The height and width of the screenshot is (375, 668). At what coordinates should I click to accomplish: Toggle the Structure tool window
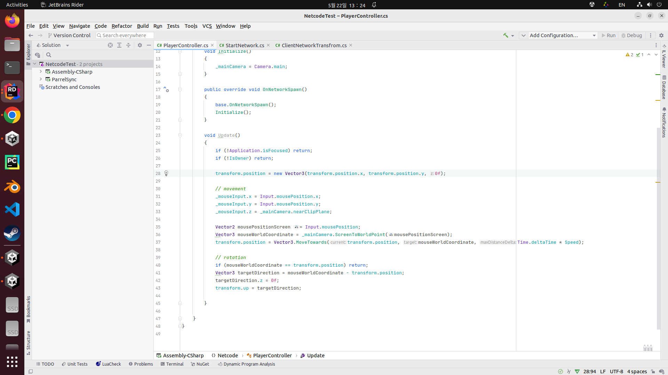(x=29, y=343)
